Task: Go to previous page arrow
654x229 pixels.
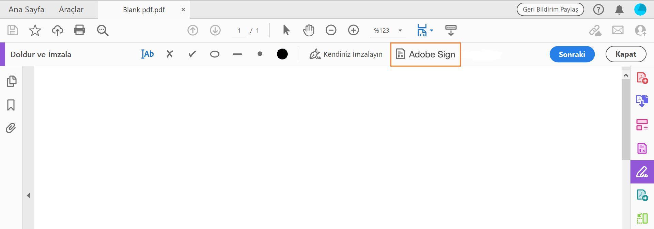Action: pos(193,30)
